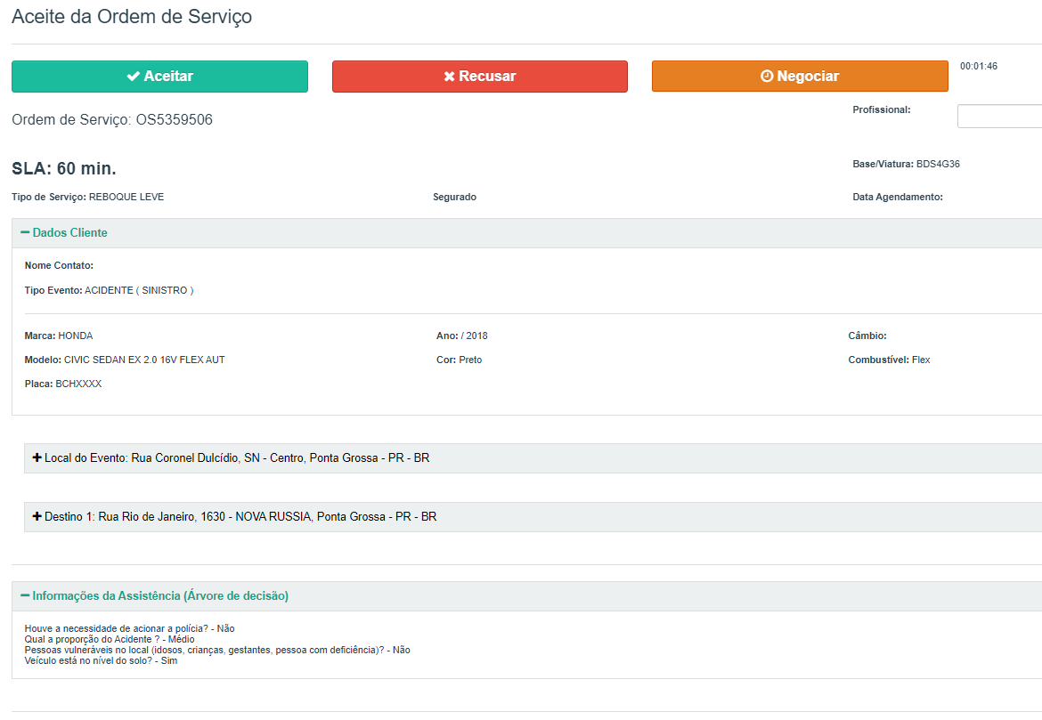Collapse the Árvore de decisão section
Screen dimensions: 1042x720
(160, 596)
